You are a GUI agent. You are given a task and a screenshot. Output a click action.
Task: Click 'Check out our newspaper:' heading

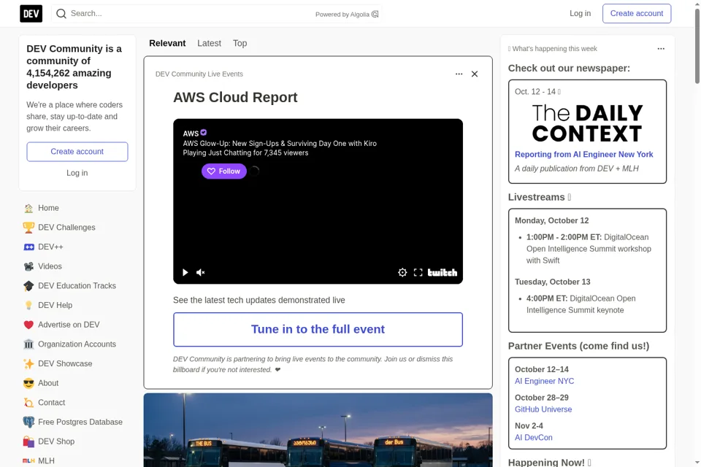(x=569, y=69)
